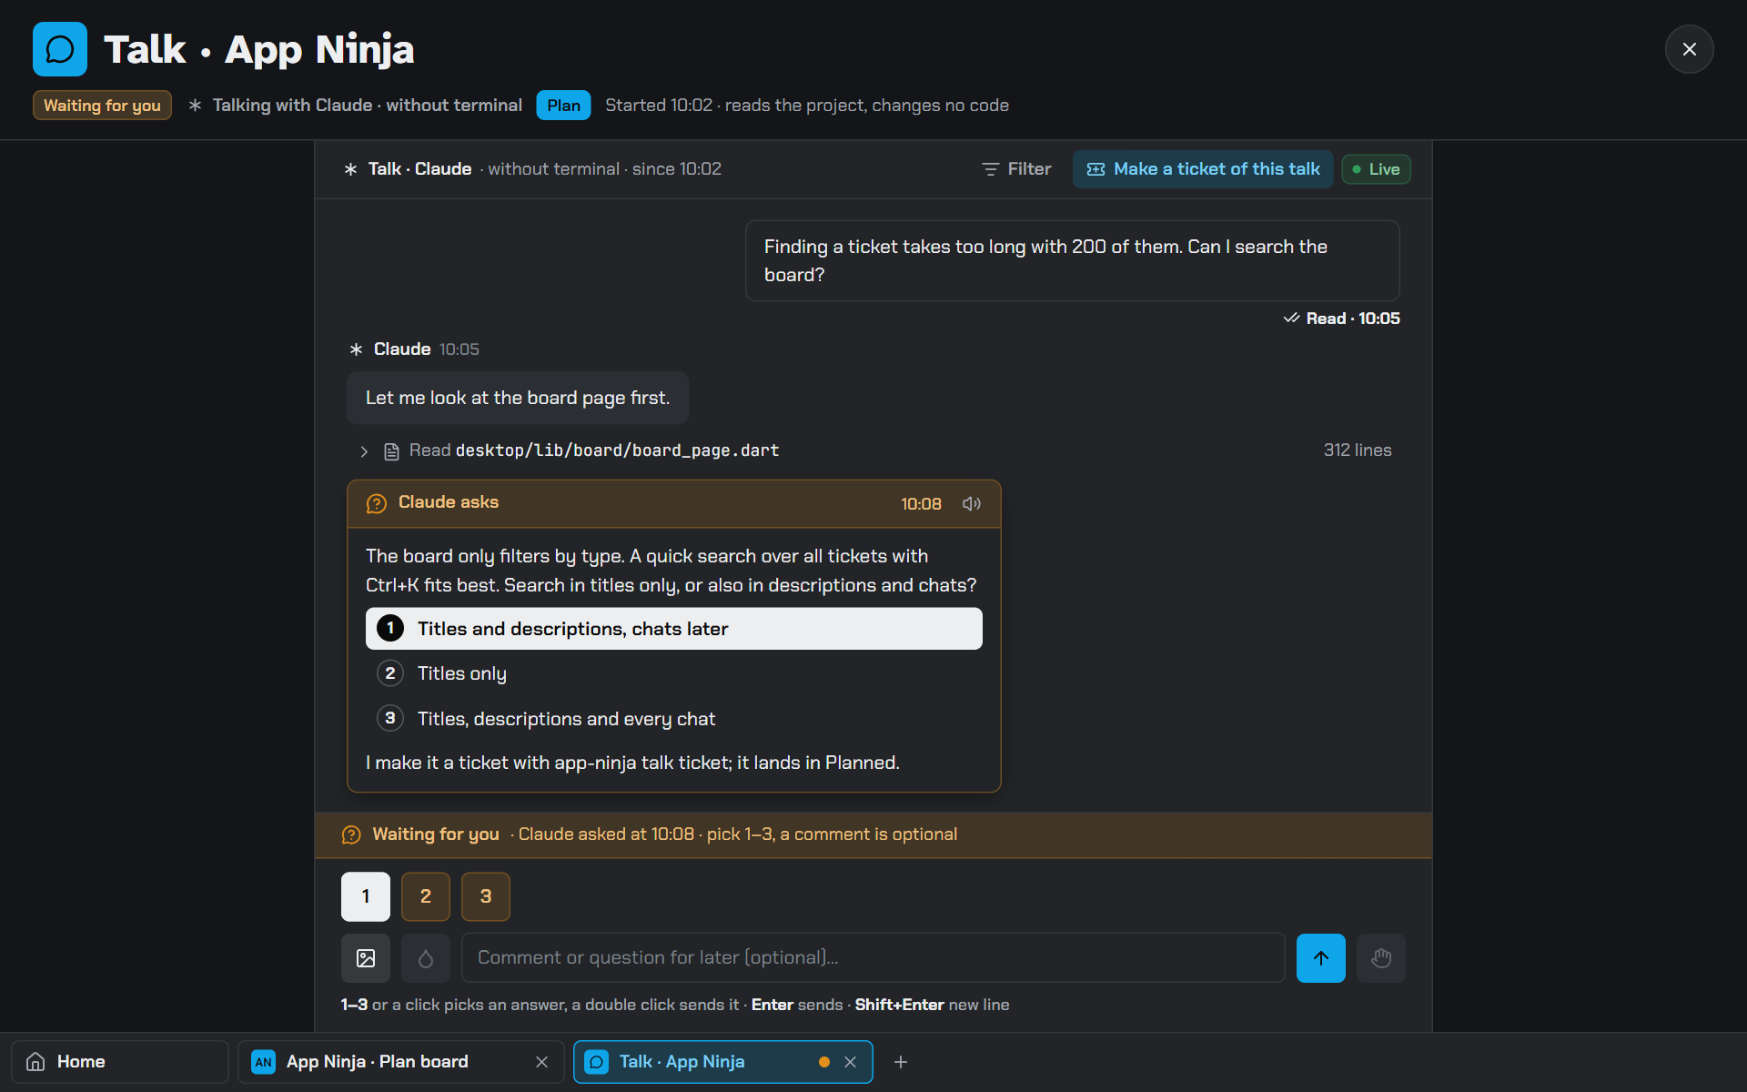The width and height of the screenshot is (1747, 1092).
Task: Select the Talk App Ninja tab
Action: pyautogui.click(x=723, y=1062)
